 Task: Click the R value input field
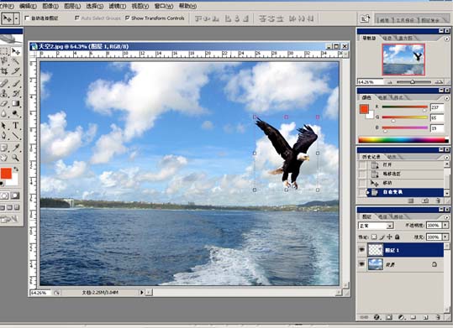pos(437,107)
